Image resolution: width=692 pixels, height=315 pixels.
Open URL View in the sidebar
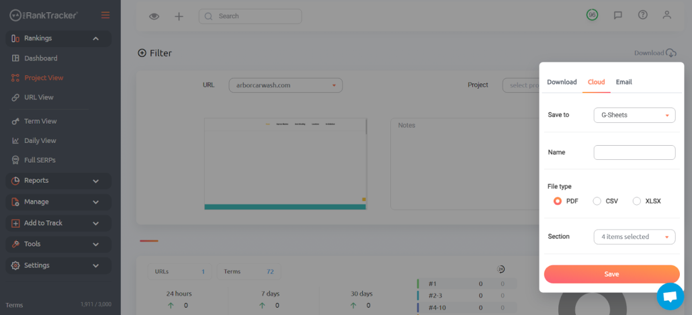[x=39, y=97]
